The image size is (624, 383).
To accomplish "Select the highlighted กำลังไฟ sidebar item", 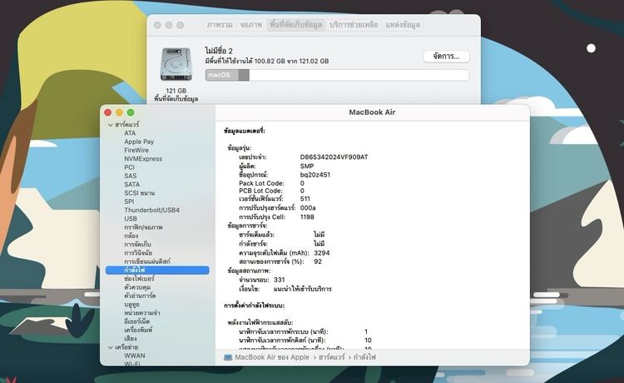I will click(x=157, y=271).
